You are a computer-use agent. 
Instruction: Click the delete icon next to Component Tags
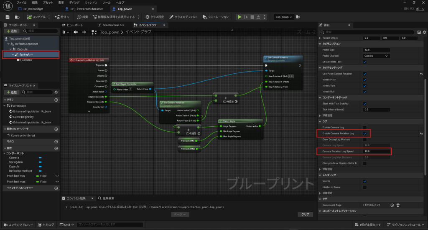(398, 205)
